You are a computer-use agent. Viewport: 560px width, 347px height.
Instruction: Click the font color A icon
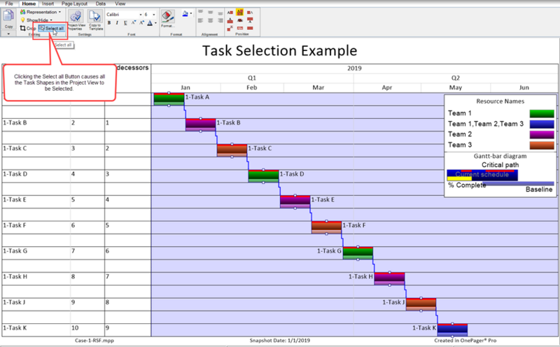(150, 23)
